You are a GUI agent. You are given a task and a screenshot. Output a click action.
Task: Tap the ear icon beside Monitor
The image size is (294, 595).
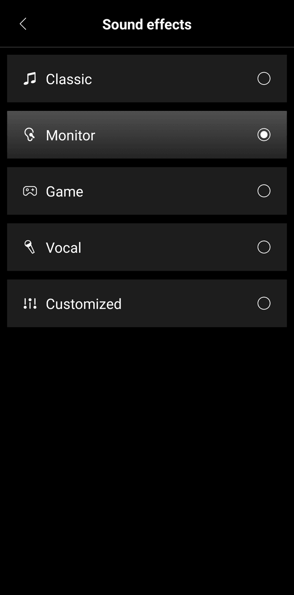pyautogui.click(x=30, y=135)
